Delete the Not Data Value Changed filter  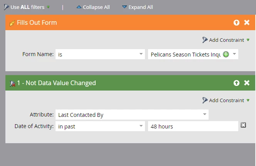click(247, 83)
